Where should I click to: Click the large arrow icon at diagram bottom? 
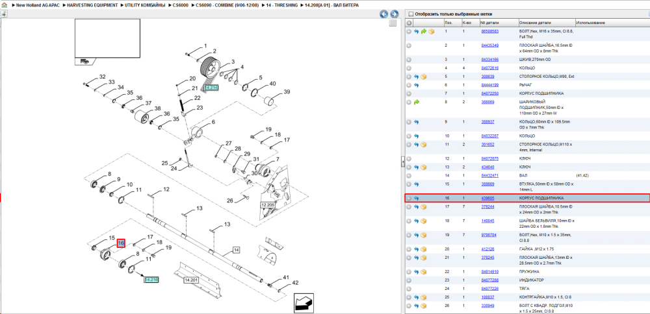[303, 303]
